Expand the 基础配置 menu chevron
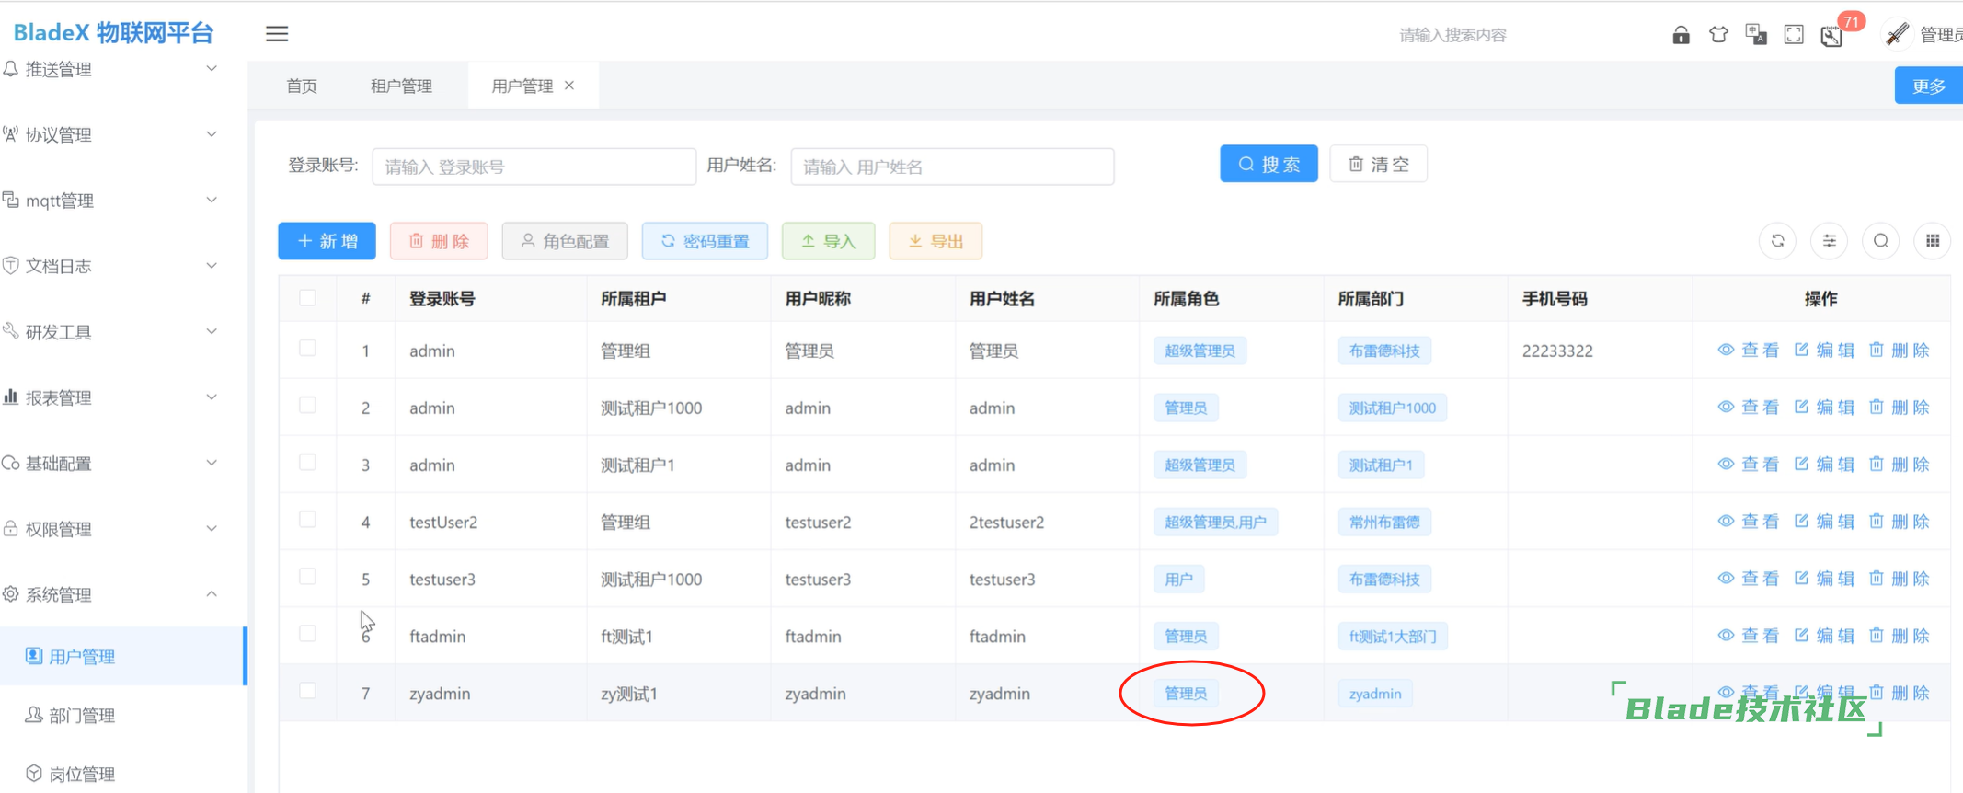 point(212,463)
